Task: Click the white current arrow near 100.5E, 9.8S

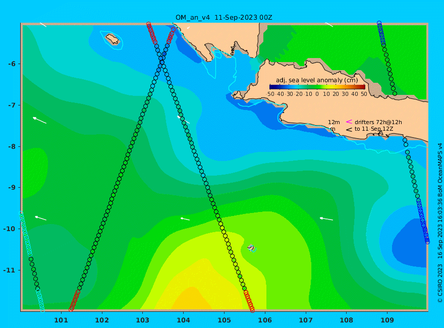Action: [40, 218]
